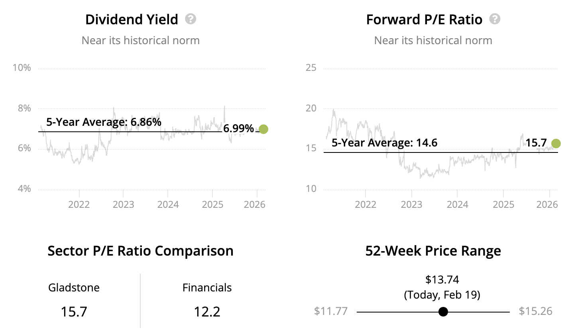
Task: Click 2022 on the Dividend Yield axis
Action: coord(79,205)
